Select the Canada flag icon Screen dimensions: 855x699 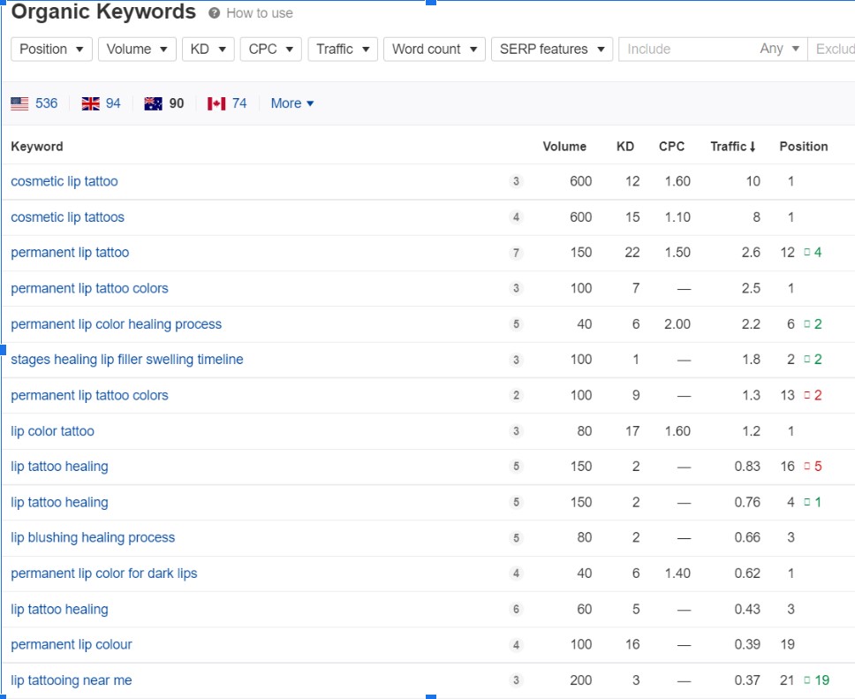(216, 103)
